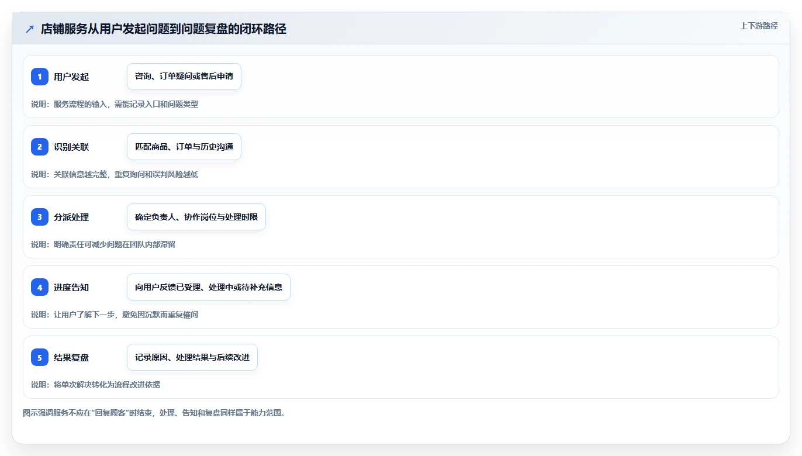Screen dimensions: 802x456
Task: Click the 结果复盘 step label
Action: [71, 357]
